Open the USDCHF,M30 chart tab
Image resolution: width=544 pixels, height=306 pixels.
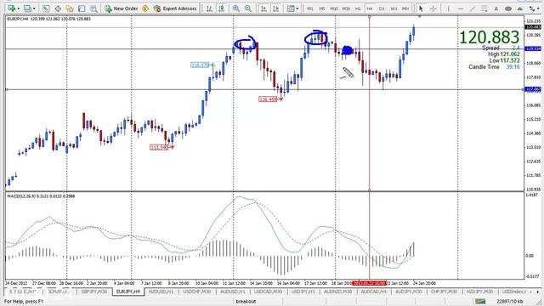(x=196, y=292)
